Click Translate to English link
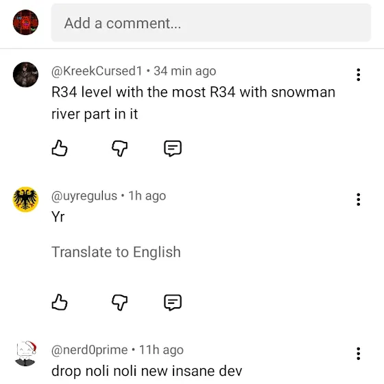The width and height of the screenshot is (384, 384). pyautogui.click(x=116, y=252)
